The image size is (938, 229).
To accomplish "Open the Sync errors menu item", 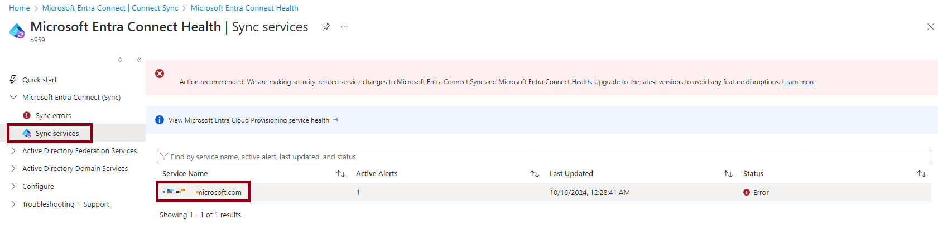I will point(53,115).
